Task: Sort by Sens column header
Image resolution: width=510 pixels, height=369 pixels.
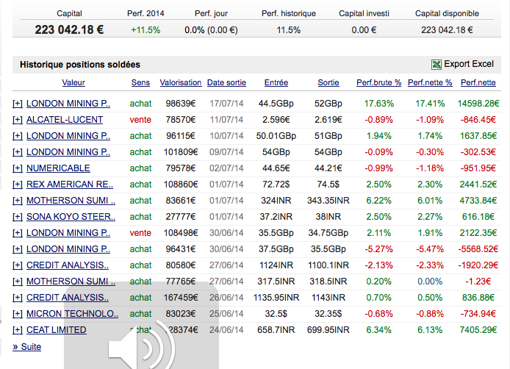Action: pyautogui.click(x=140, y=82)
